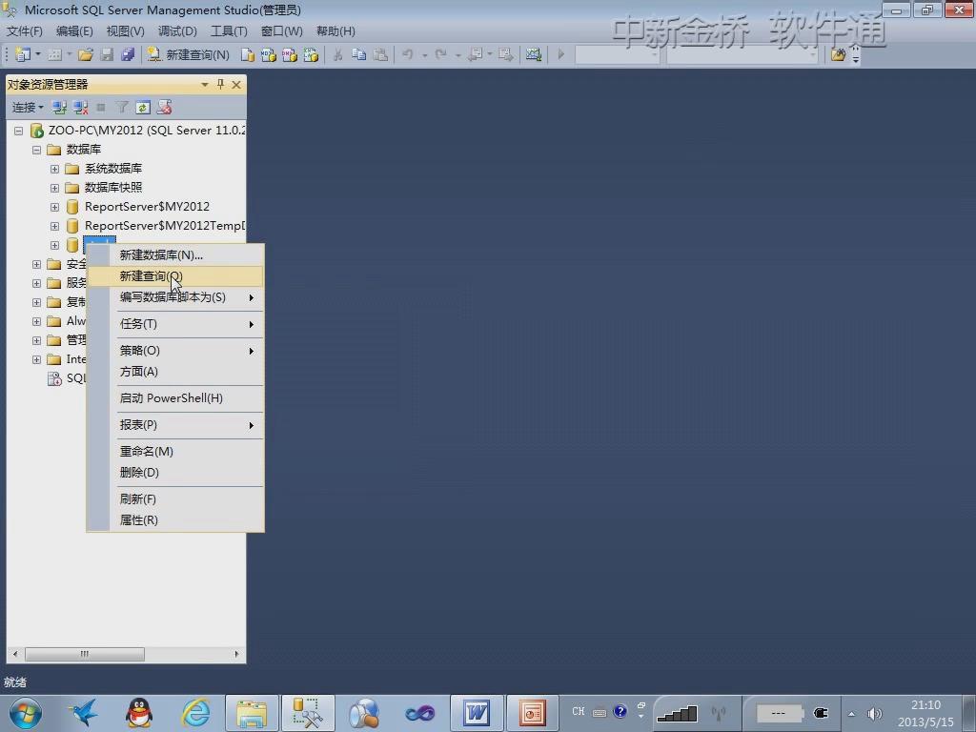Click the Refresh icon in Object Explorer
Image resolution: width=976 pixels, height=732 pixels.
point(143,108)
